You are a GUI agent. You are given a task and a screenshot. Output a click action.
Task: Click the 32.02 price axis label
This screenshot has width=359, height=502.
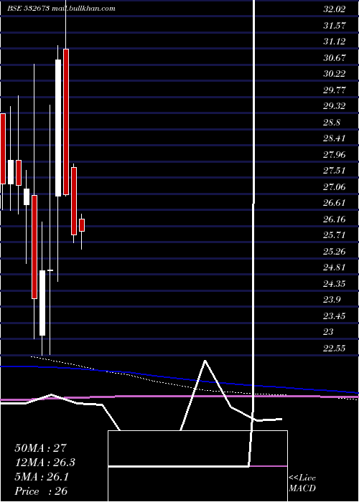click(335, 9)
